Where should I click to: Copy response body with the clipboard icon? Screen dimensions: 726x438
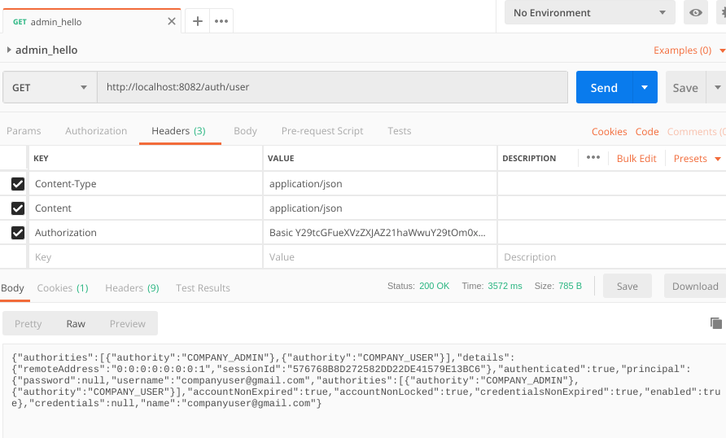click(x=715, y=322)
